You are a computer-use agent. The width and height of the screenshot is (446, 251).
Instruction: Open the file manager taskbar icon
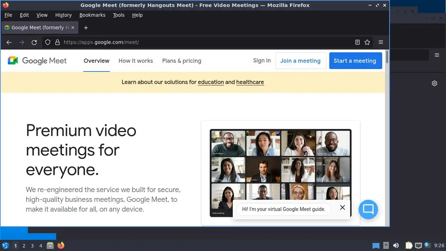click(50, 245)
